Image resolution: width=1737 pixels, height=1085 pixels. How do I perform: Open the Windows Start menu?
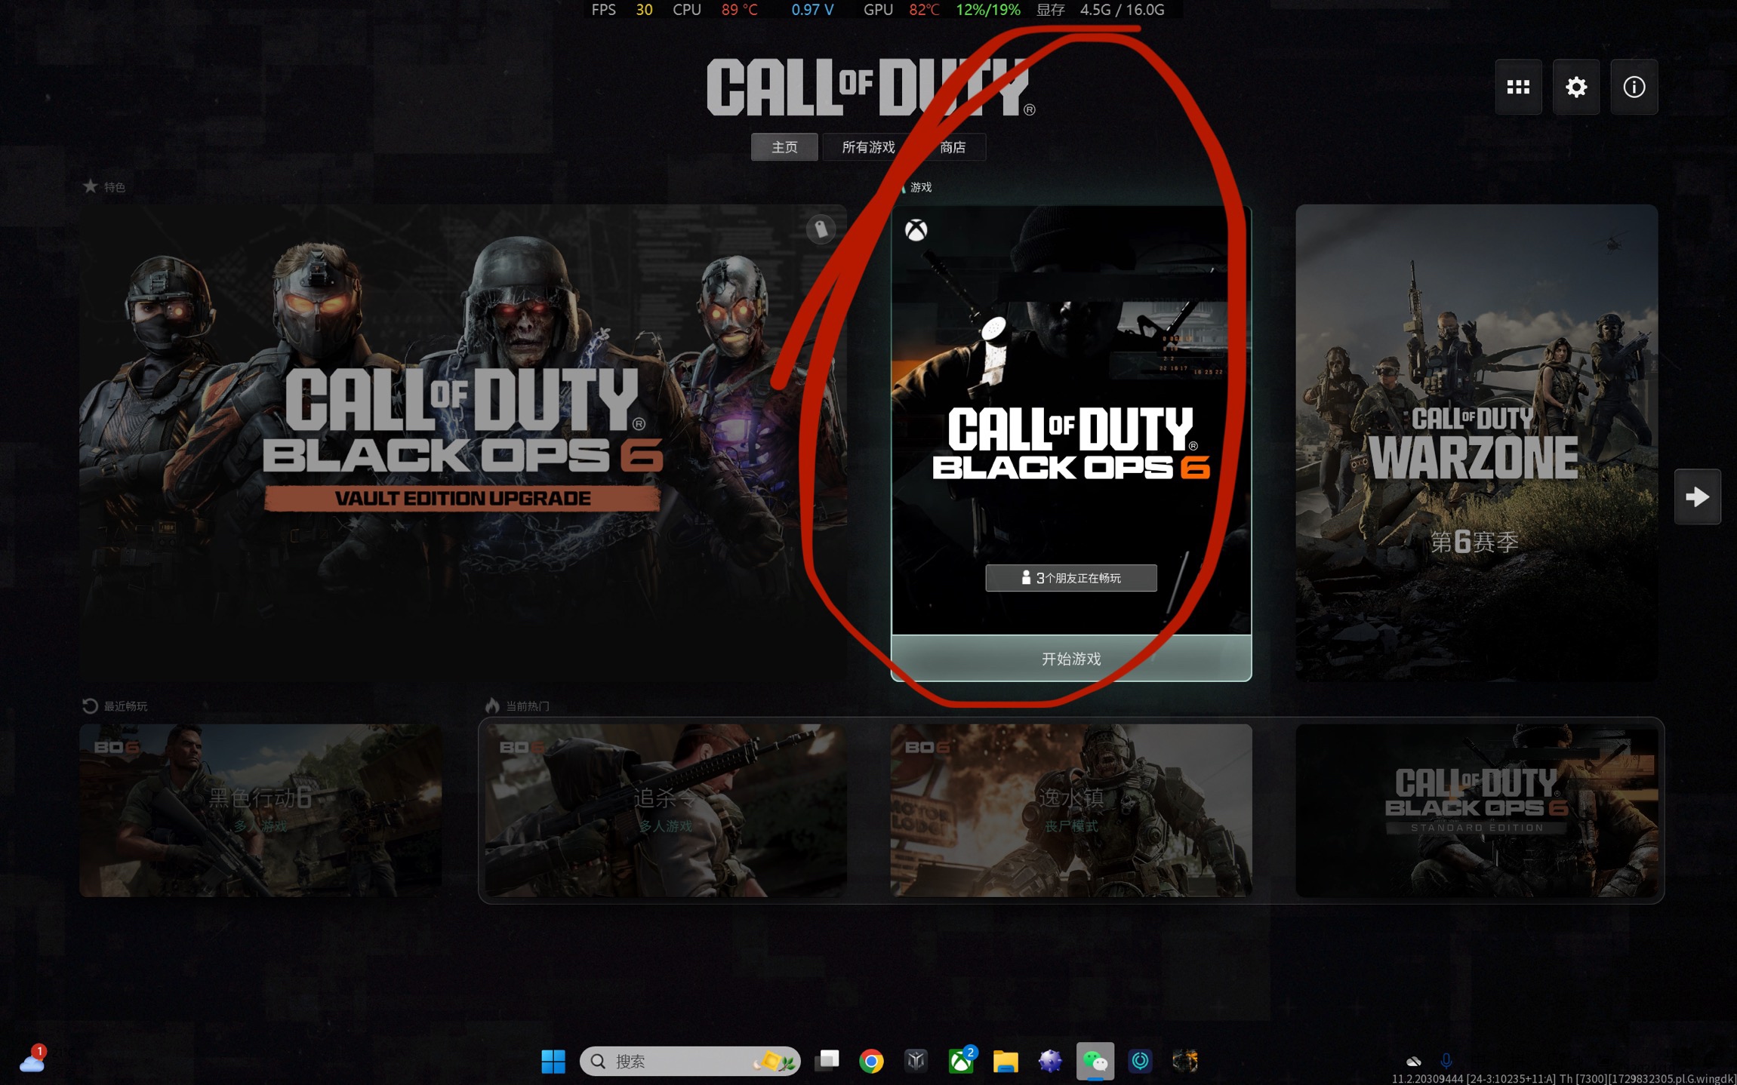coord(553,1061)
